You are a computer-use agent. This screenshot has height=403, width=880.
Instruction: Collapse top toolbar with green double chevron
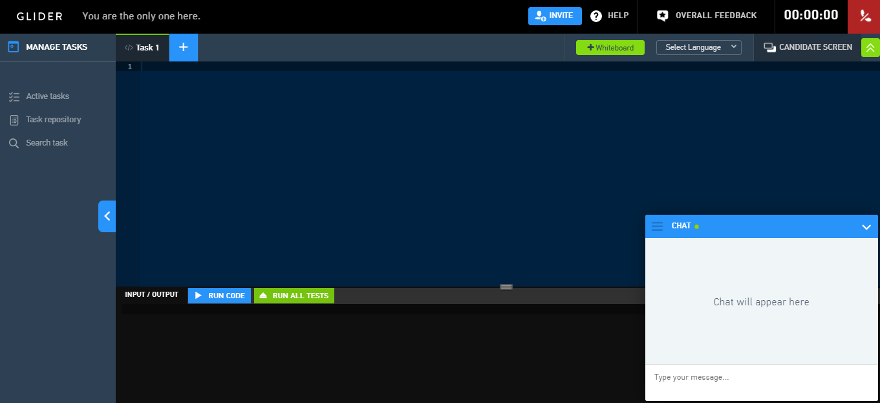point(870,48)
